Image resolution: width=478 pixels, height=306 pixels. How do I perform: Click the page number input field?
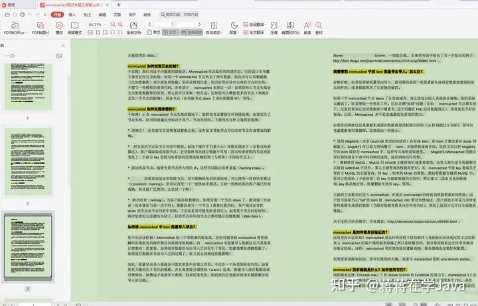pos(175,25)
